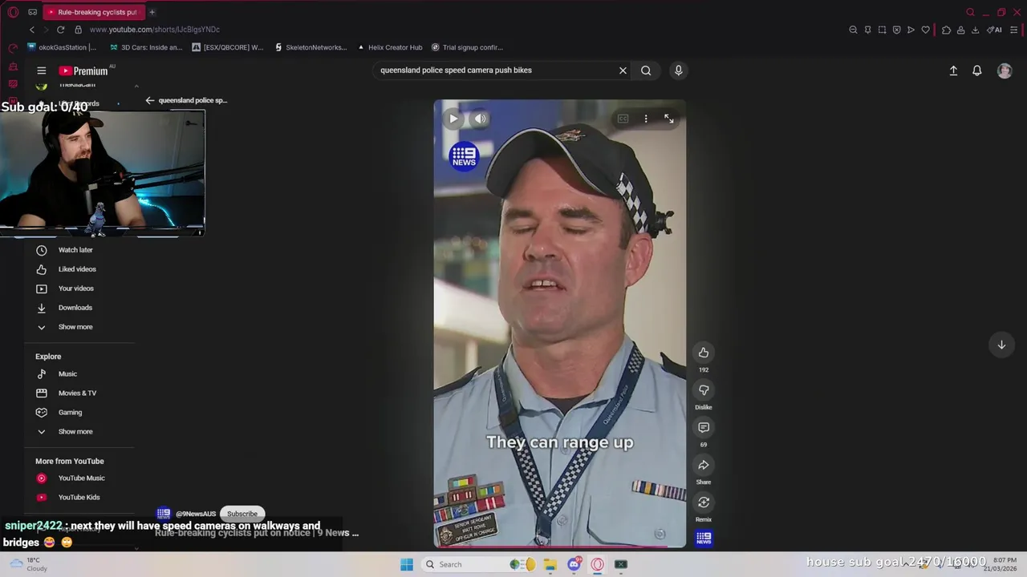
Task: Navigate back in the browser
Action: (32, 30)
